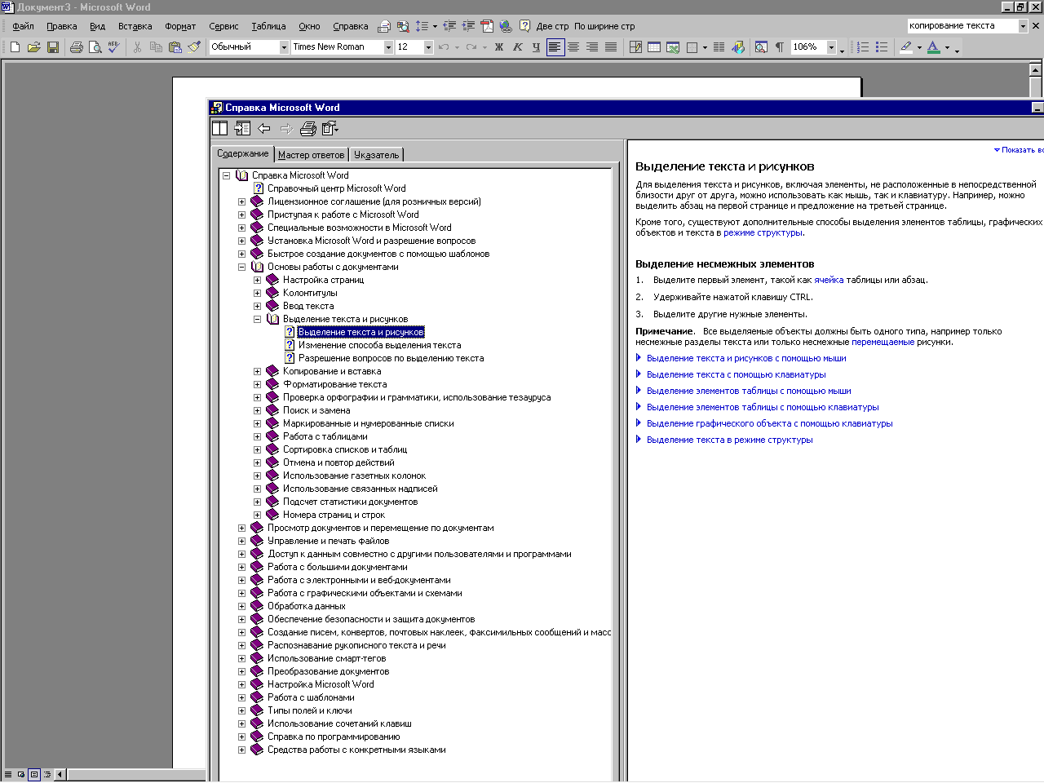Hide the Help navigation tabs pane

(242, 128)
